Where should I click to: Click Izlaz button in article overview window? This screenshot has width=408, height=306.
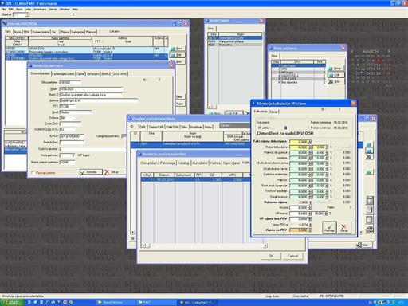click(x=363, y=245)
